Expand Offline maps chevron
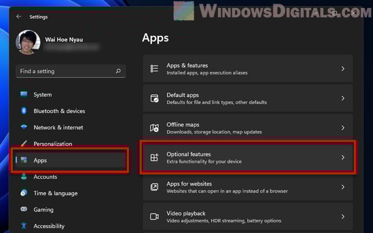 (343, 128)
